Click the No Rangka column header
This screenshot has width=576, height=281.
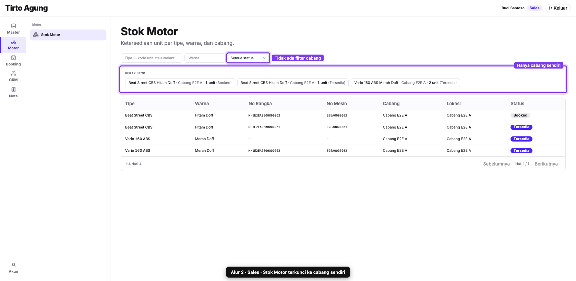260,104
